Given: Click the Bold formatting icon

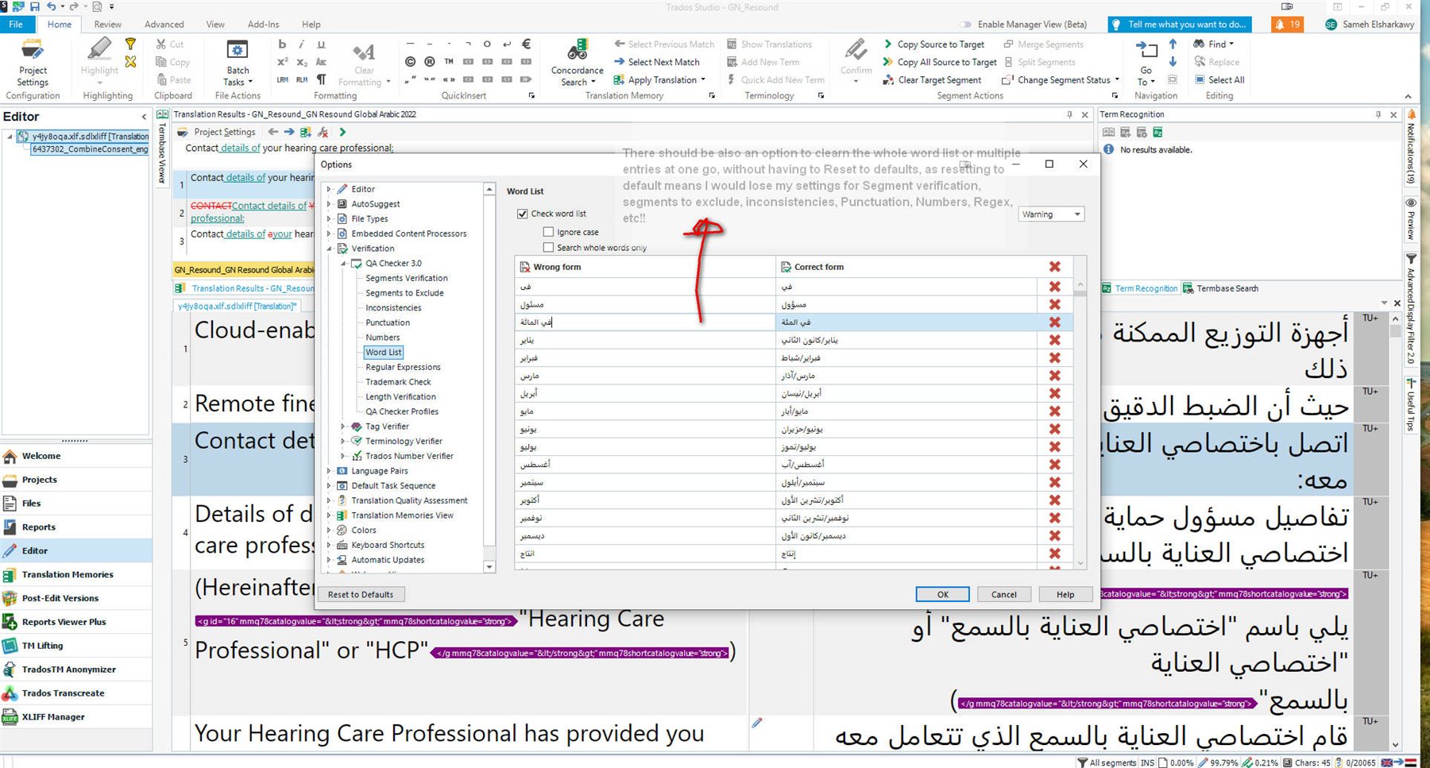Looking at the screenshot, I should tap(282, 44).
